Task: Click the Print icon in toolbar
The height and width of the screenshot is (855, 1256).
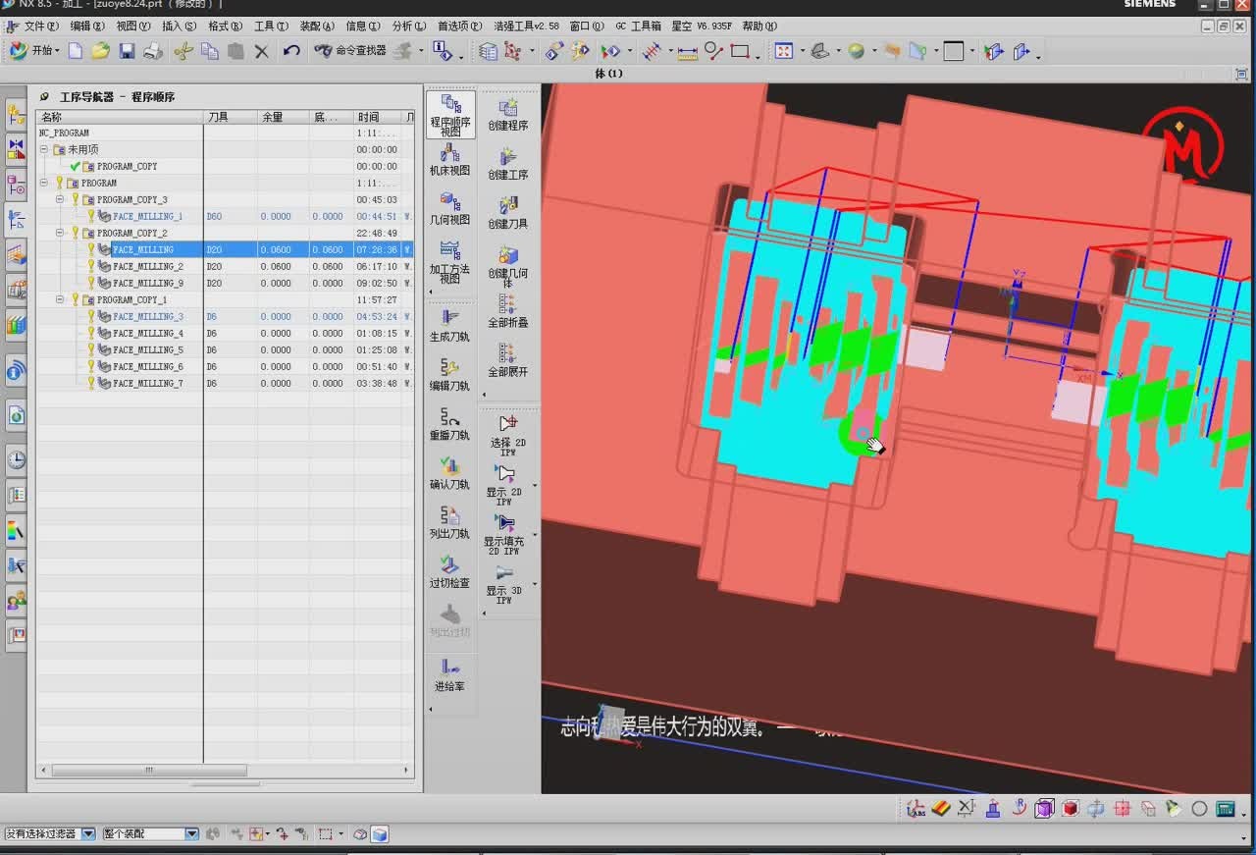Action: point(153,51)
